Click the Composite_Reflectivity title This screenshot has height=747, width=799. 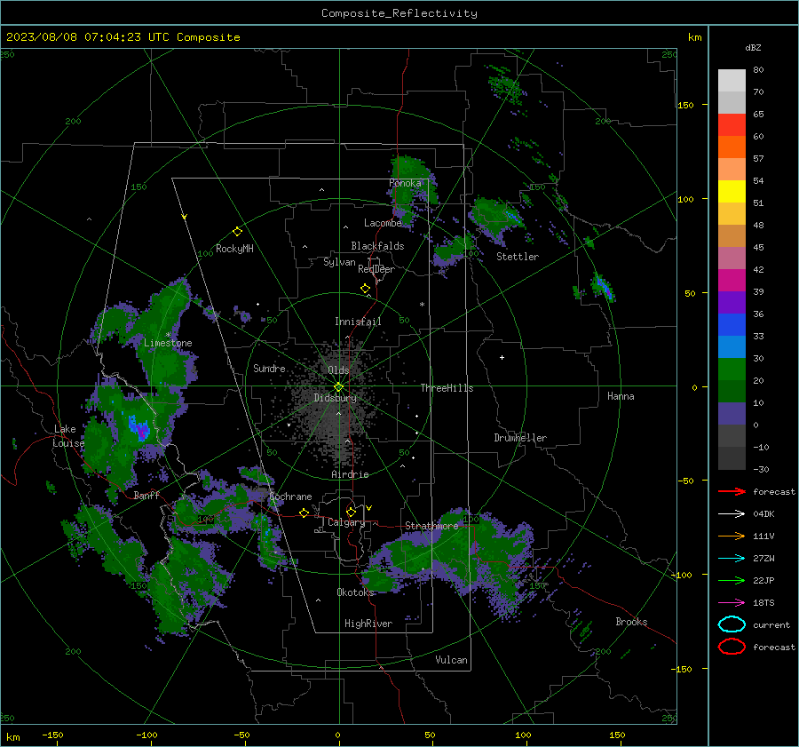click(x=399, y=13)
